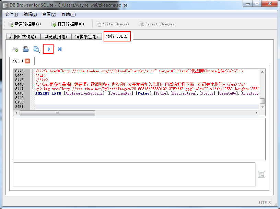Viewport: 280px width, 209px height.
Task: Click line number 8443 in the gutter
Action: [x=19, y=71]
